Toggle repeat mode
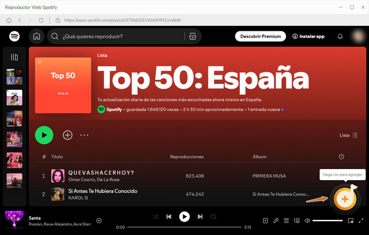 213,217
